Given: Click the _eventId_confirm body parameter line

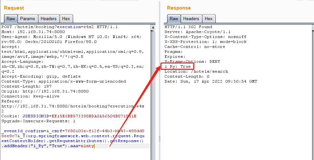Looking at the screenshot, I should [x=73, y=131].
